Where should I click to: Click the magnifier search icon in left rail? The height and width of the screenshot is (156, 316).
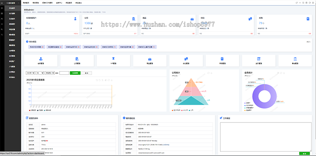point(2,30)
